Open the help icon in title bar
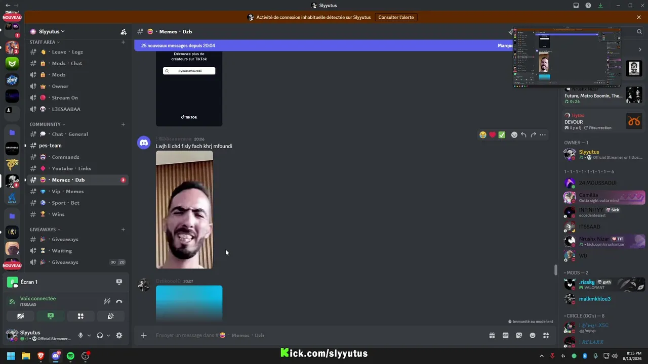This screenshot has height=364, width=648. coord(588,6)
